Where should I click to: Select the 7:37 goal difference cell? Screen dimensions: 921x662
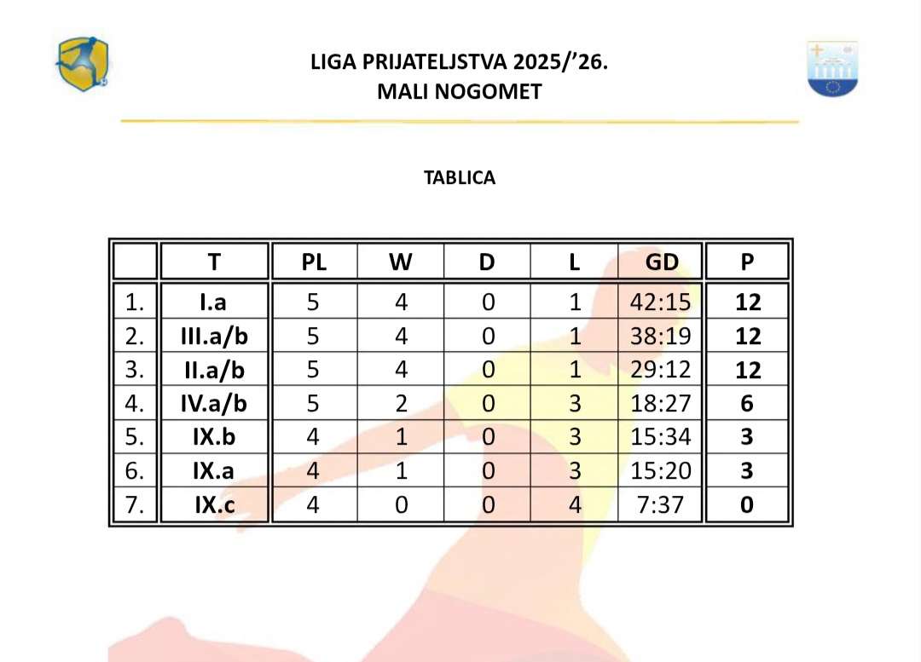pyautogui.click(x=661, y=504)
